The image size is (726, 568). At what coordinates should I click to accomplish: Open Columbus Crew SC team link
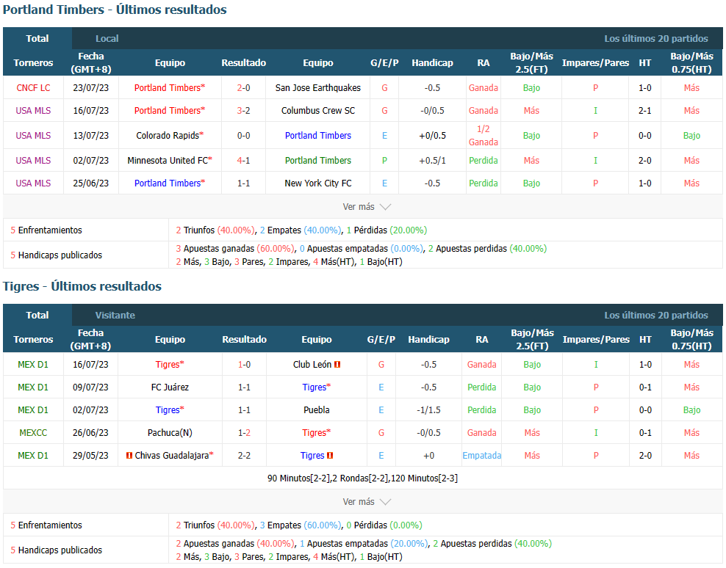click(x=317, y=111)
